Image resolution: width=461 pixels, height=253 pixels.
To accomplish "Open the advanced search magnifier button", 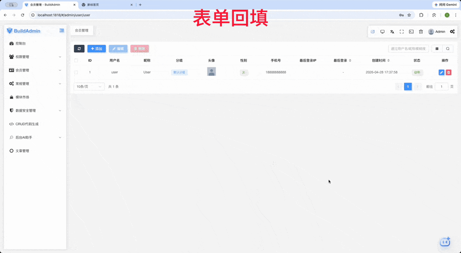I will tap(448, 49).
